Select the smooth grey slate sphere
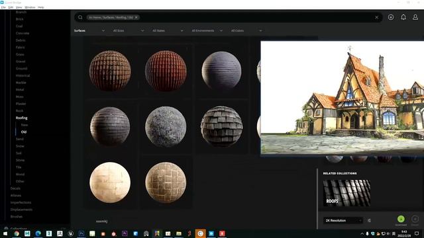424x238 pixels. tap(221, 71)
